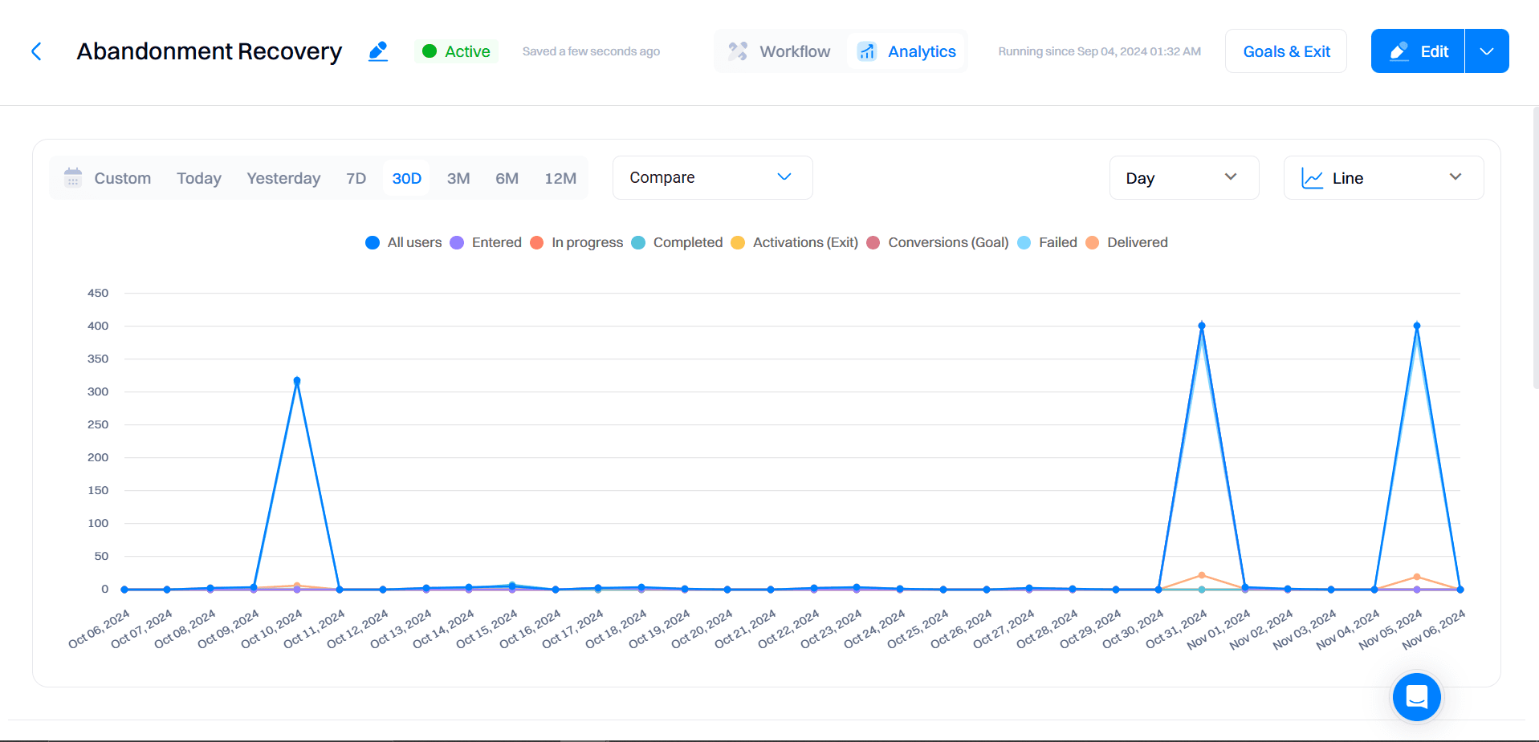Image resolution: width=1539 pixels, height=742 pixels.
Task: Toggle the All users legend series
Action: (x=404, y=242)
